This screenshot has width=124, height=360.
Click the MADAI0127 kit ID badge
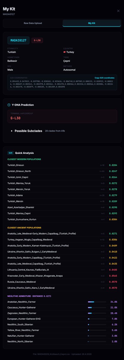point(18,40)
